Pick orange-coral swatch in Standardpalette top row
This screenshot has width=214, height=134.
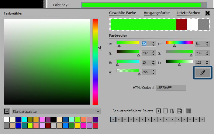click(83, 120)
